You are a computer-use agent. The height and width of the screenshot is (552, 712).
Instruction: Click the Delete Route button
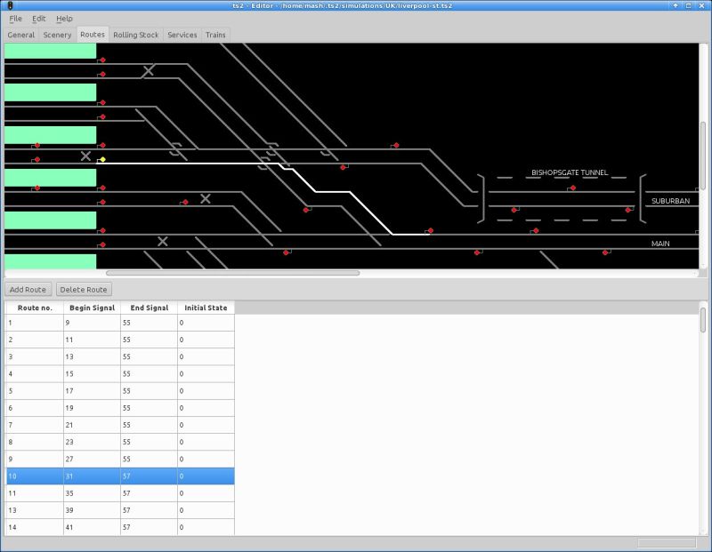pos(85,289)
